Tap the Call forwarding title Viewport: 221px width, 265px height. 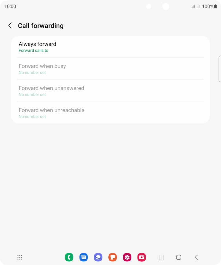click(x=41, y=26)
